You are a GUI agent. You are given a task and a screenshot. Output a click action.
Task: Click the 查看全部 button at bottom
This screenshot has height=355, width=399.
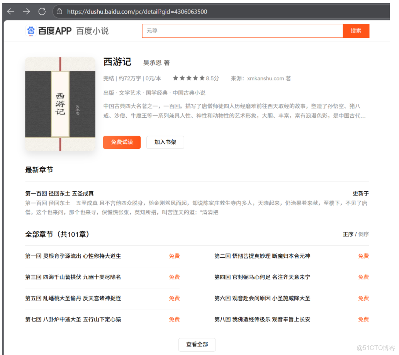coord(197,345)
